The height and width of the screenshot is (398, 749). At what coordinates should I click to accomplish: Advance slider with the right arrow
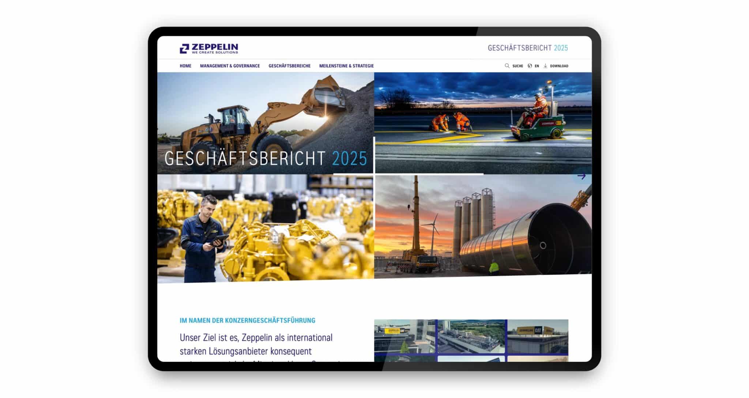click(581, 176)
